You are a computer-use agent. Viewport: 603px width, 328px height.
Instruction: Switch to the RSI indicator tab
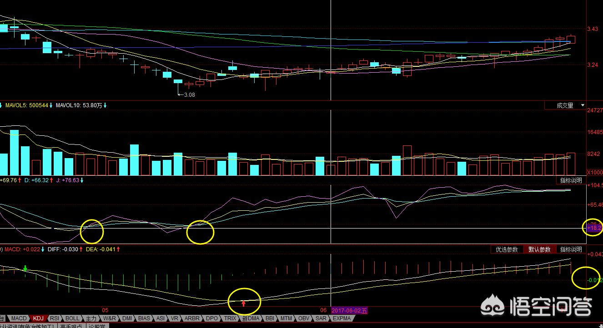coord(55,318)
